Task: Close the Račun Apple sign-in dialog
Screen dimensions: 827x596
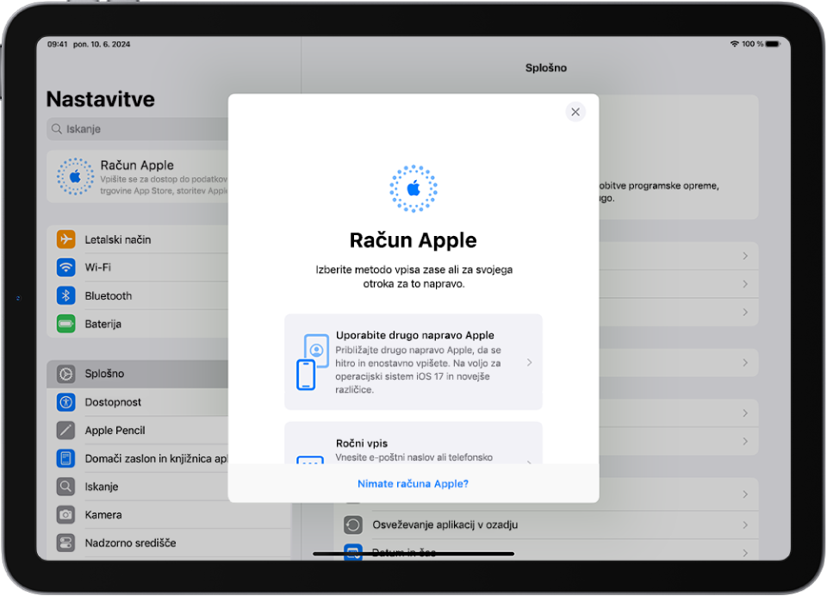Action: [x=575, y=112]
